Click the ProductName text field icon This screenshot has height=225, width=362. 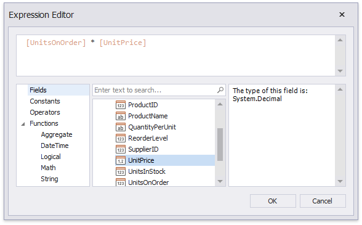tap(121, 116)
